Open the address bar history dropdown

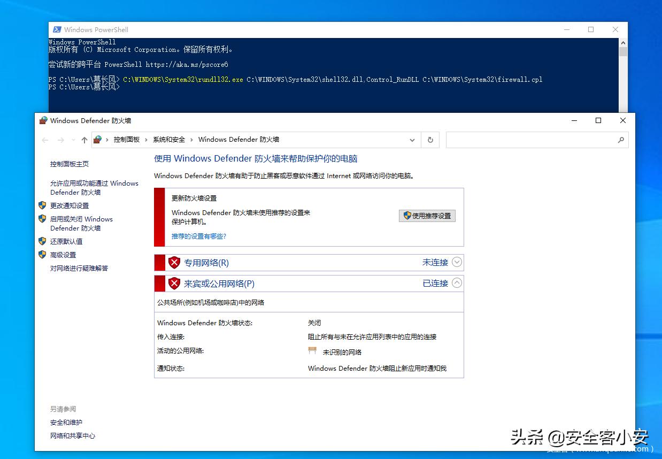point(412,140)
